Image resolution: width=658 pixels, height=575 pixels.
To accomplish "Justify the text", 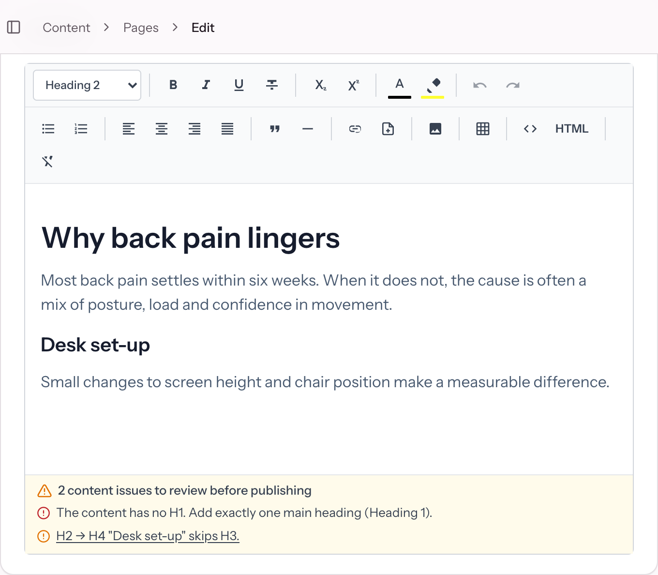I will pos(227,129).
